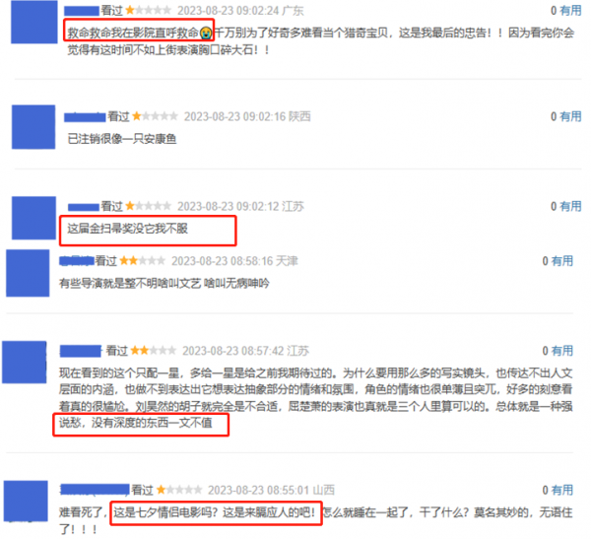
Task: Click the star rating of the 陕西 review
Action: [x=155, y=116]
